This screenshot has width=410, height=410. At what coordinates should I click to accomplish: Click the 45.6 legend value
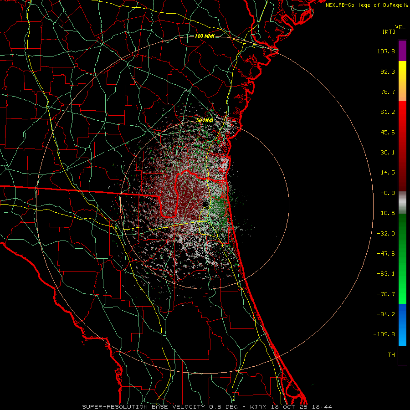(388, 132)
